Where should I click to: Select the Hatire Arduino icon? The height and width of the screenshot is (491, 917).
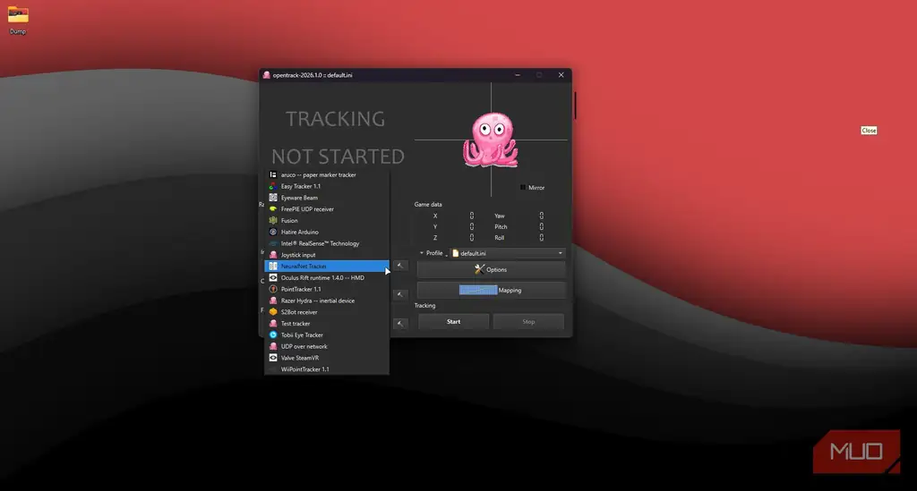click(273, 232)
